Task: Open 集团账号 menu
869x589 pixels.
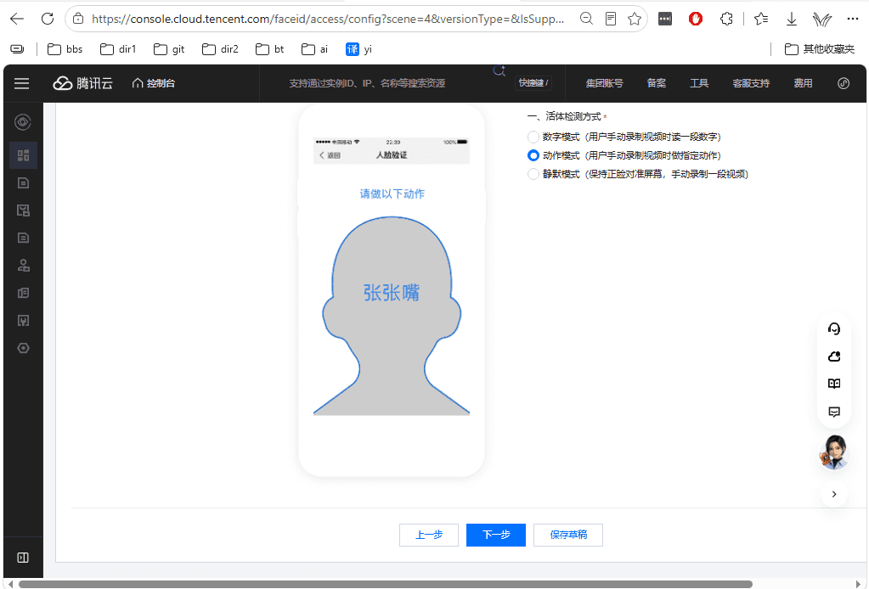Action: click(x=604, y=83)
